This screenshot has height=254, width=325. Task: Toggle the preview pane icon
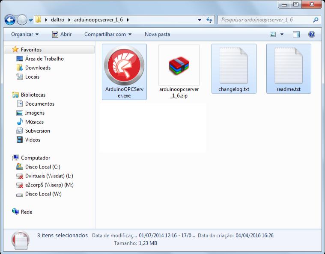pyautogui.click(x=296, y=34)
